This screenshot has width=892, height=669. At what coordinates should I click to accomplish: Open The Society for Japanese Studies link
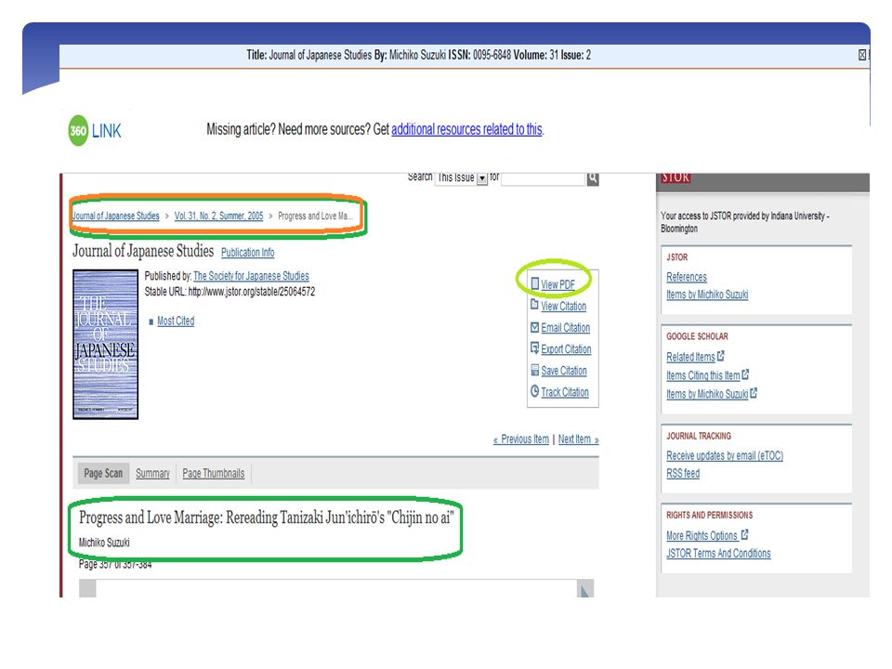[x=251, y=276]
